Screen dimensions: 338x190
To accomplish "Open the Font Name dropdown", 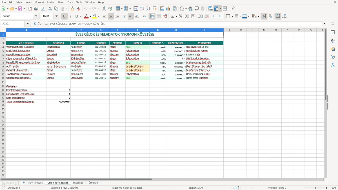I will pyautogui.click(x=36, y=16).
